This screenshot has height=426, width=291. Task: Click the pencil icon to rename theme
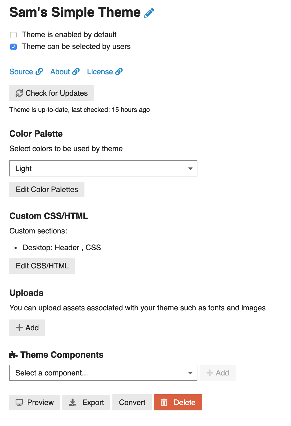[149, 13]
